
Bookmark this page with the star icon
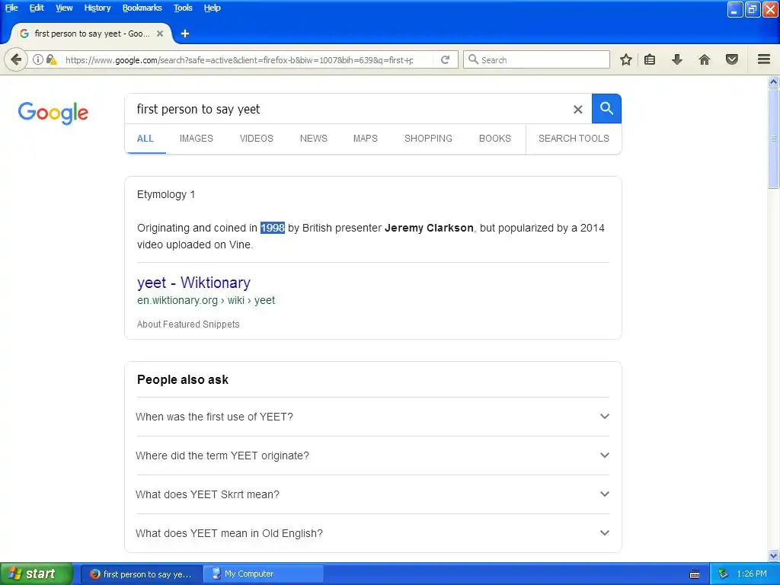pos(626,59)
